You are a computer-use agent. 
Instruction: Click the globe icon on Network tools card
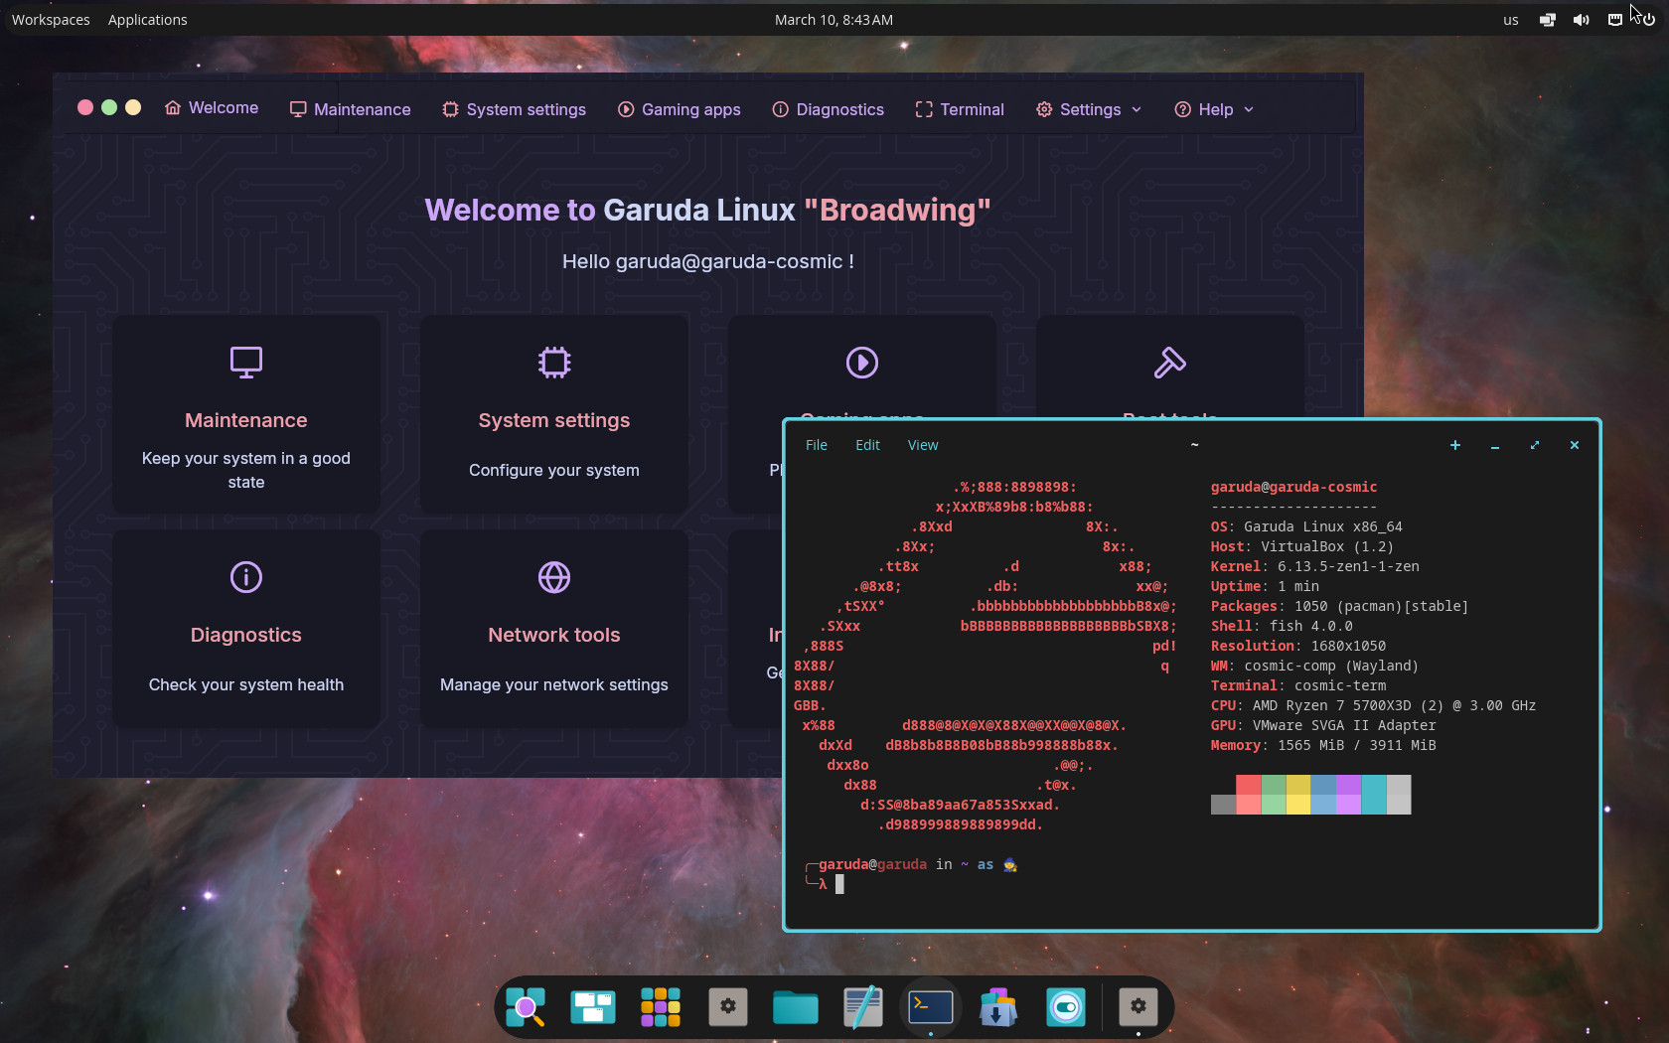click(554, 577)
